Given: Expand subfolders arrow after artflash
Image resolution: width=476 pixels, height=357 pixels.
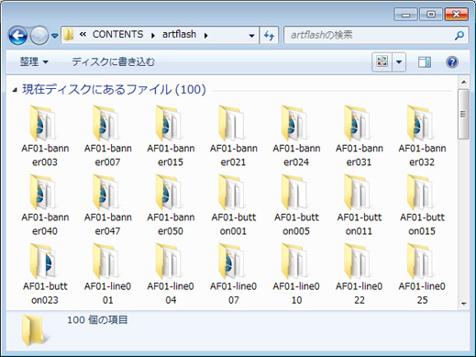Looking at the screenshot, I should tap(206, 36).
